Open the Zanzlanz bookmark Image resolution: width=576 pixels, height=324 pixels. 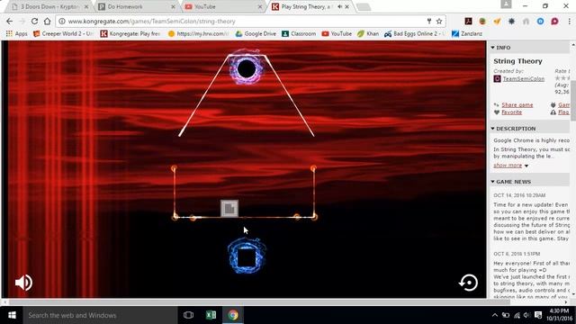pos(467,34)
